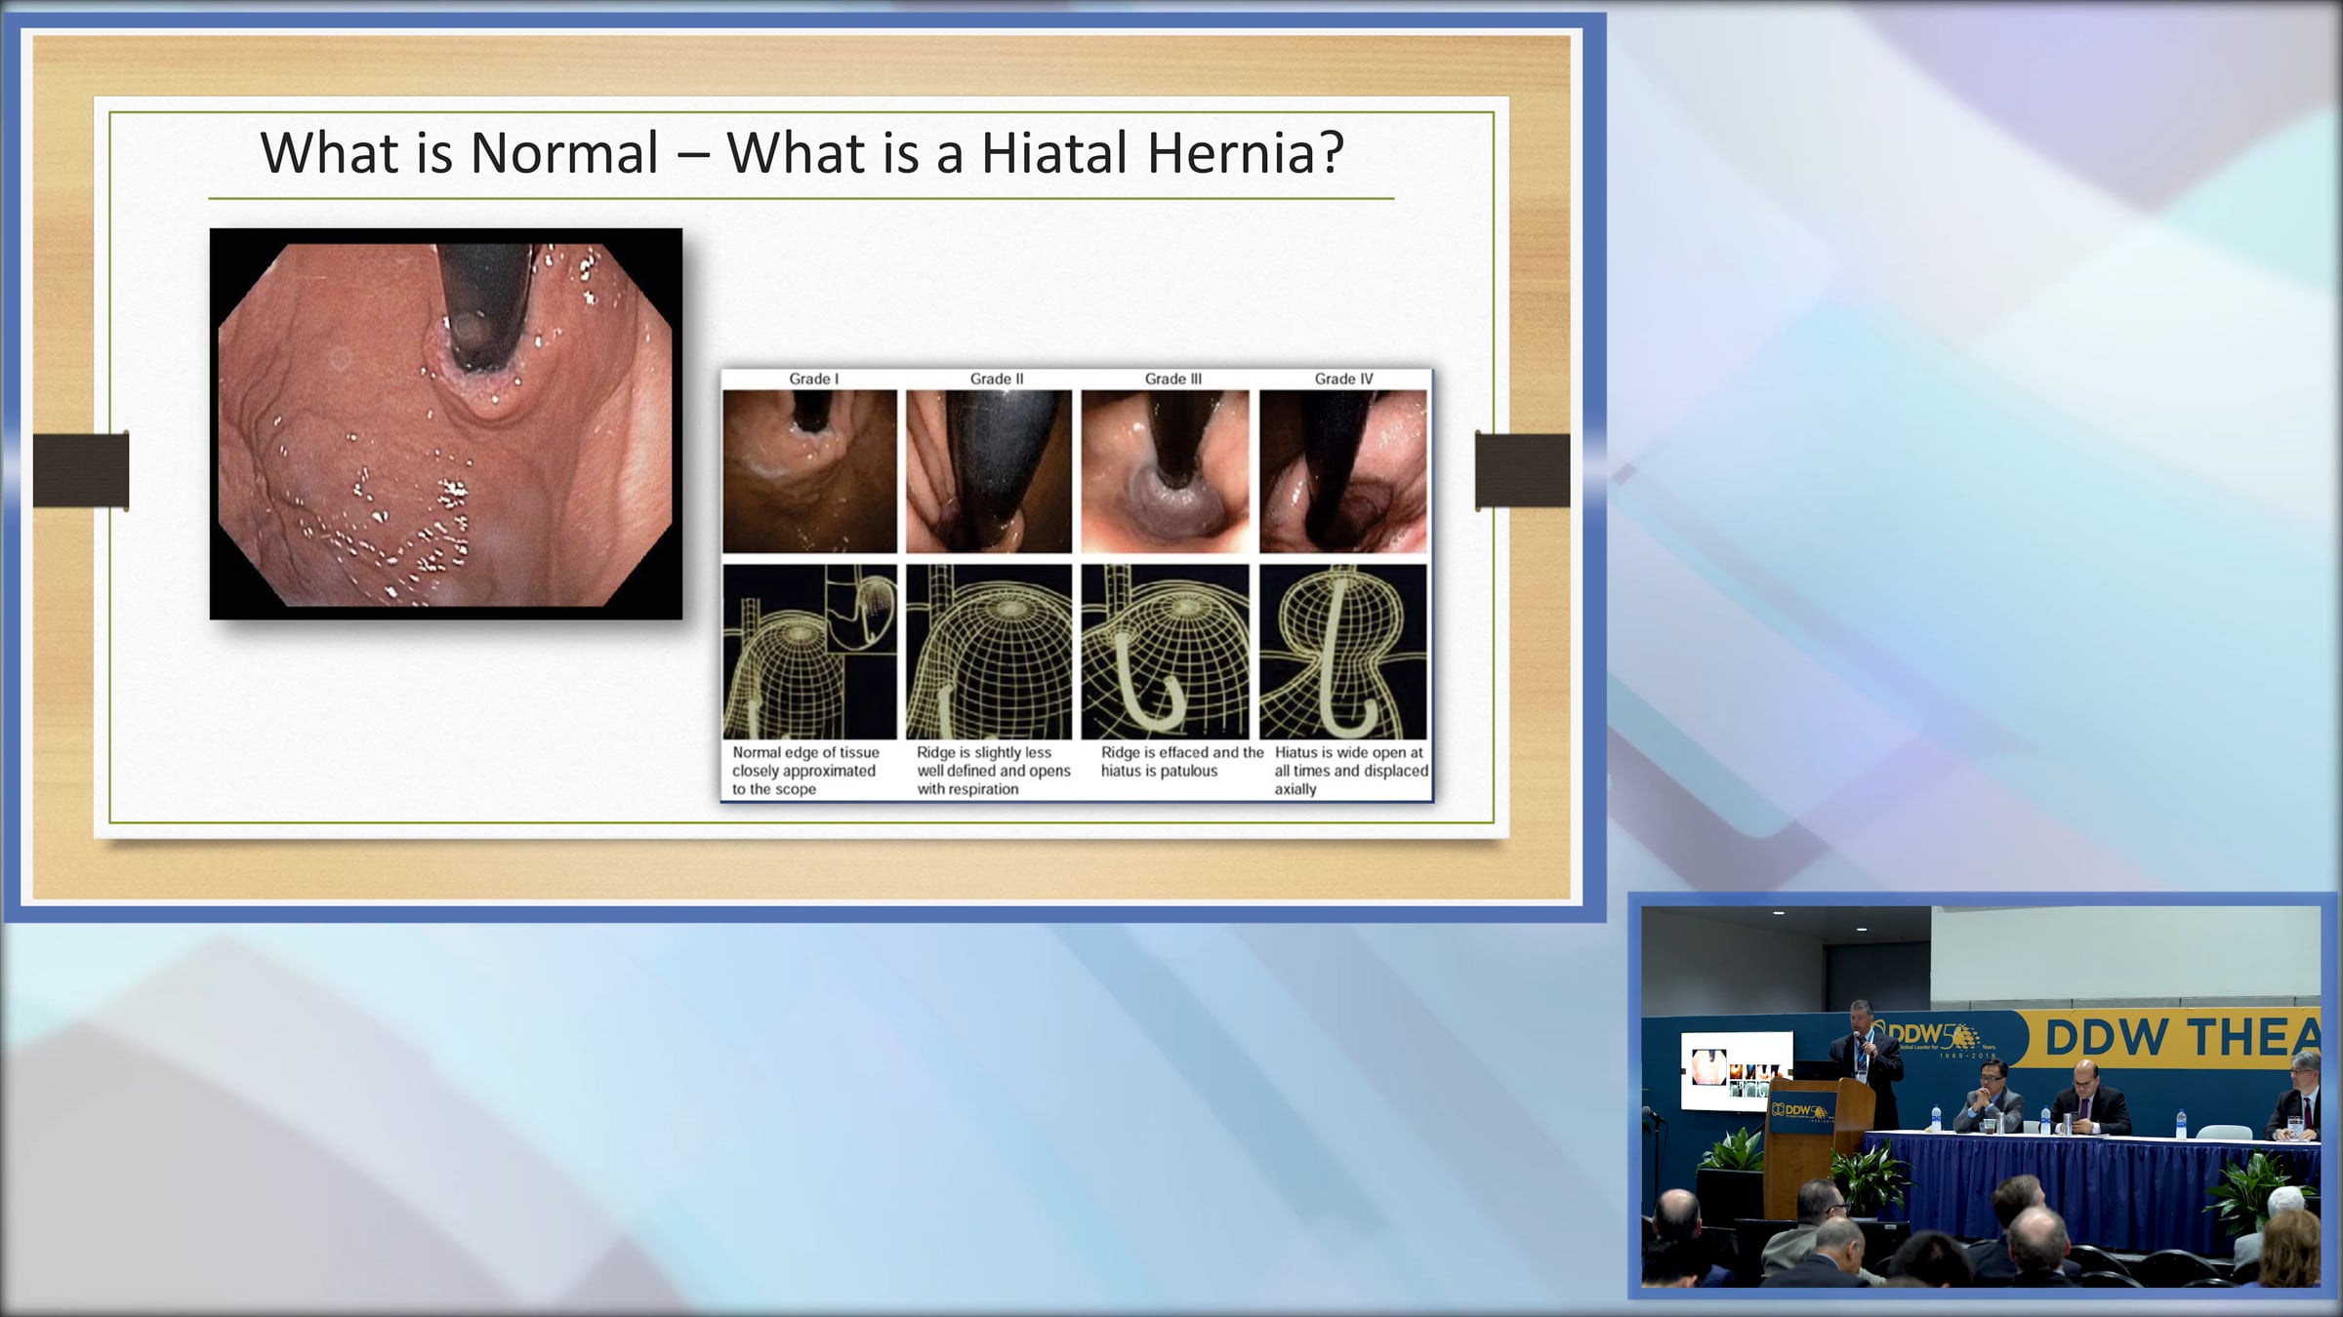Click the Grade III endoscopic image

(x=1165, y=471)
